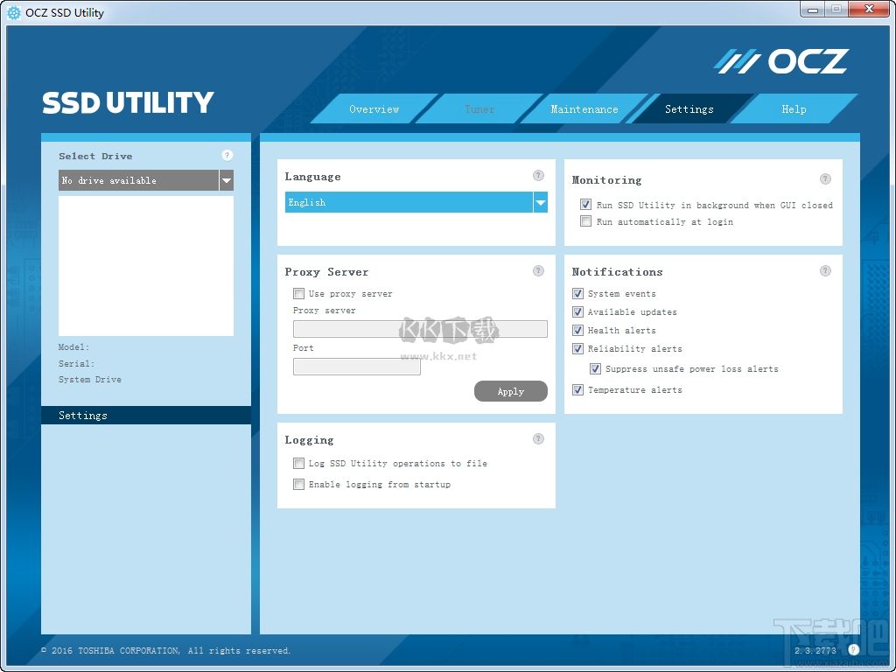Enable Run automatically at login
This screenshot has height=672, width=896.
585,220
